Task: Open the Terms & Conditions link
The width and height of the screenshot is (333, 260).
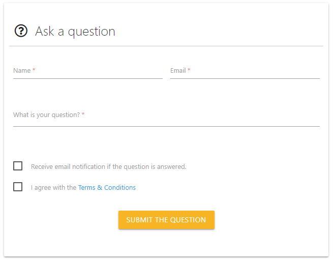Action: pos(107,188)
